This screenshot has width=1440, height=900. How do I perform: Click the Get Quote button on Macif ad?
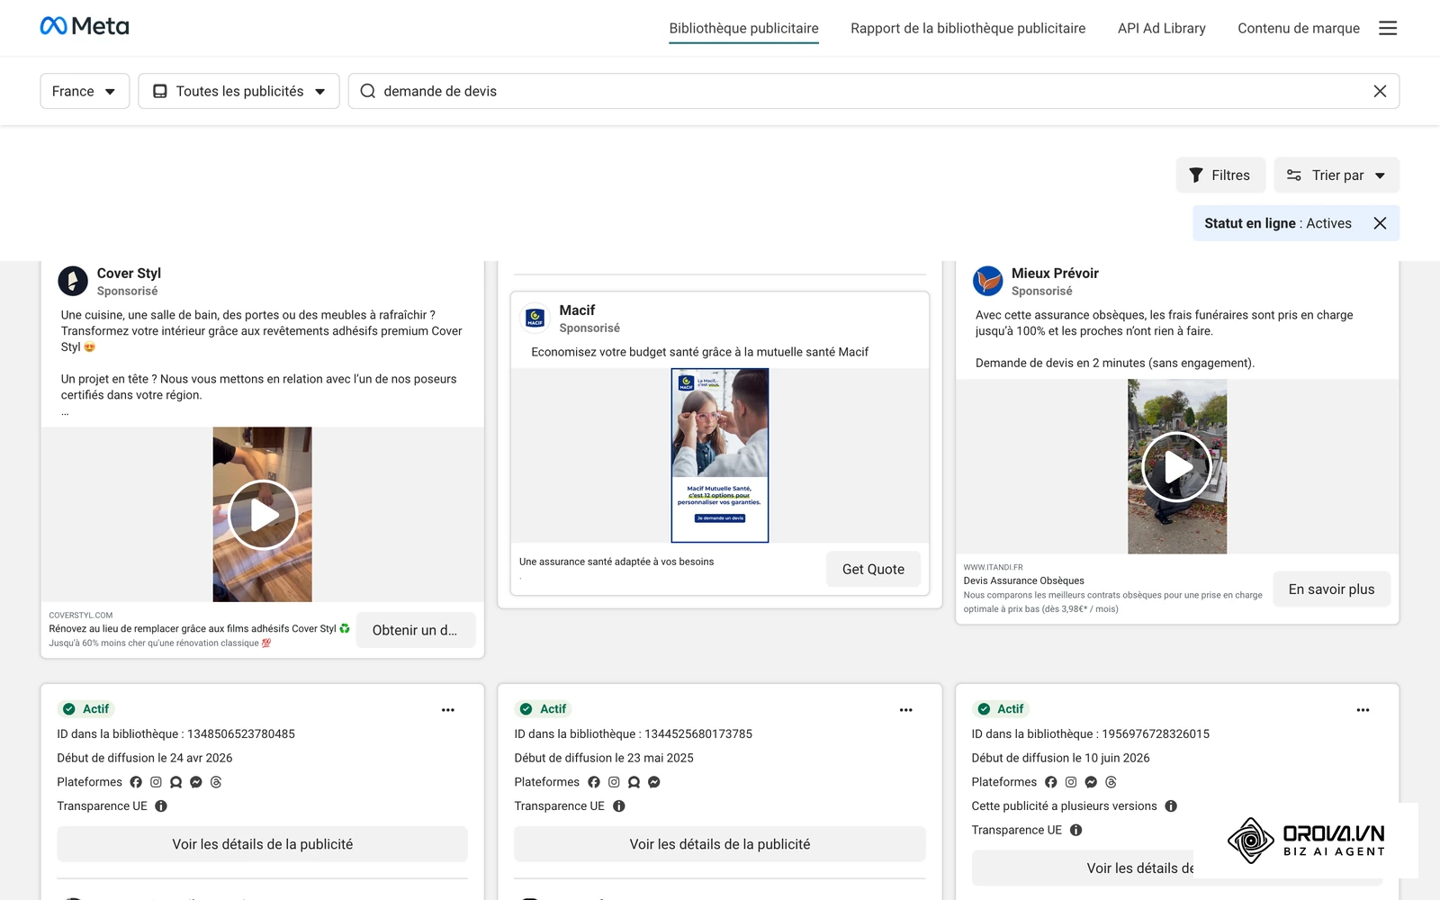tap(873, 569)
